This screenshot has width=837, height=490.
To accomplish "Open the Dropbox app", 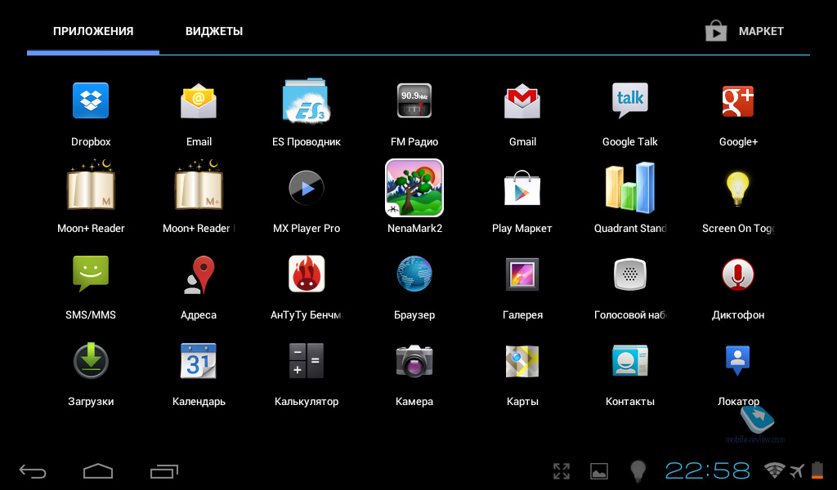I will (91, 100).
